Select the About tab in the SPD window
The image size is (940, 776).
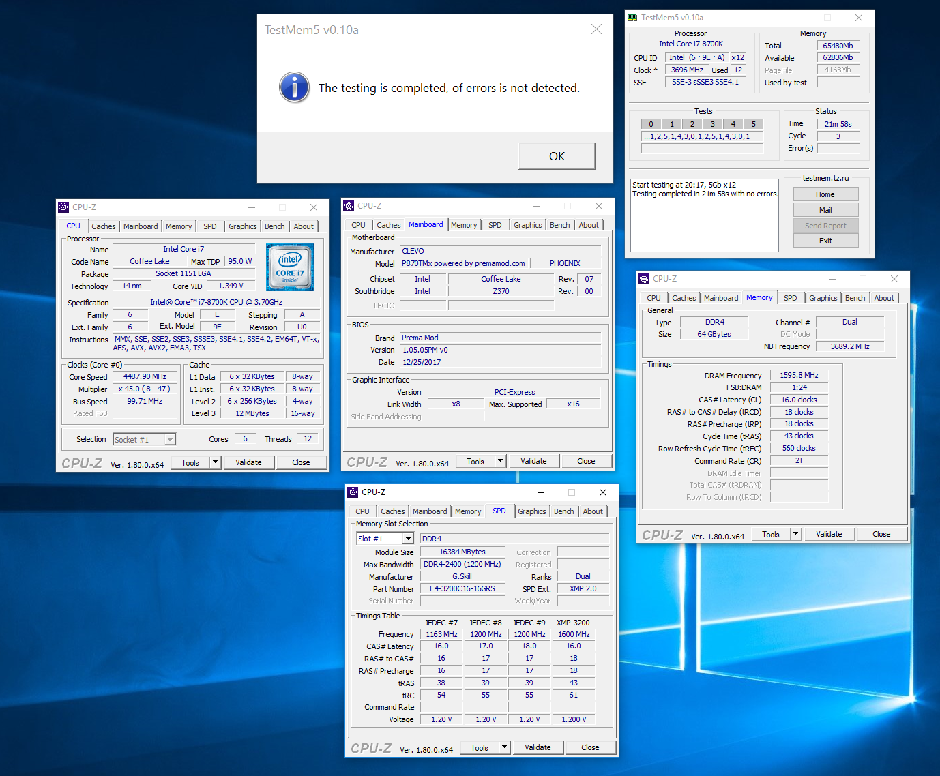[x=592, y=511]
